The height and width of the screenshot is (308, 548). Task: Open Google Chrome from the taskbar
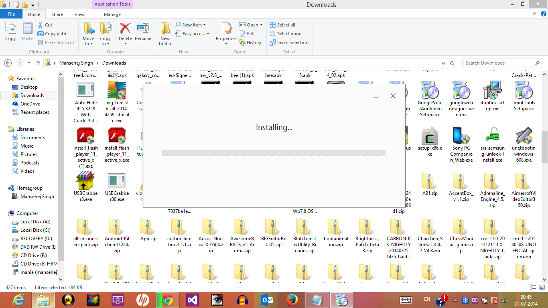(x=168, y=300)
